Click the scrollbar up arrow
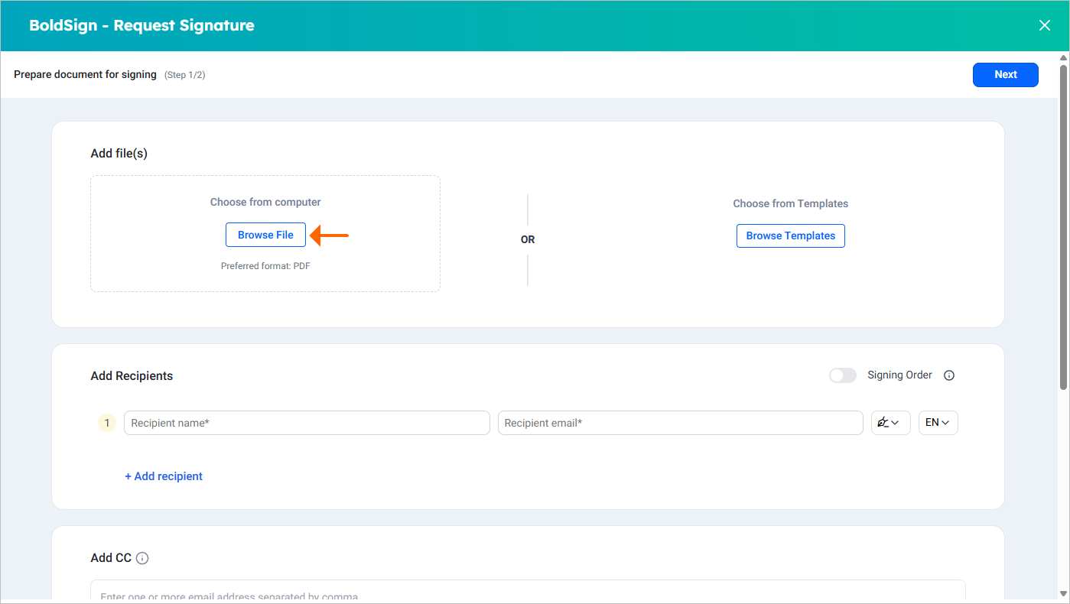The height and width of the screenshot is (604, 1070). 1063,57
